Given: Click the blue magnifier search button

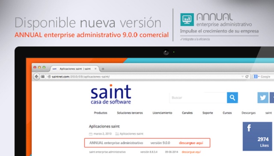Looking at the screenshot, I should click(x=232, y=98).
